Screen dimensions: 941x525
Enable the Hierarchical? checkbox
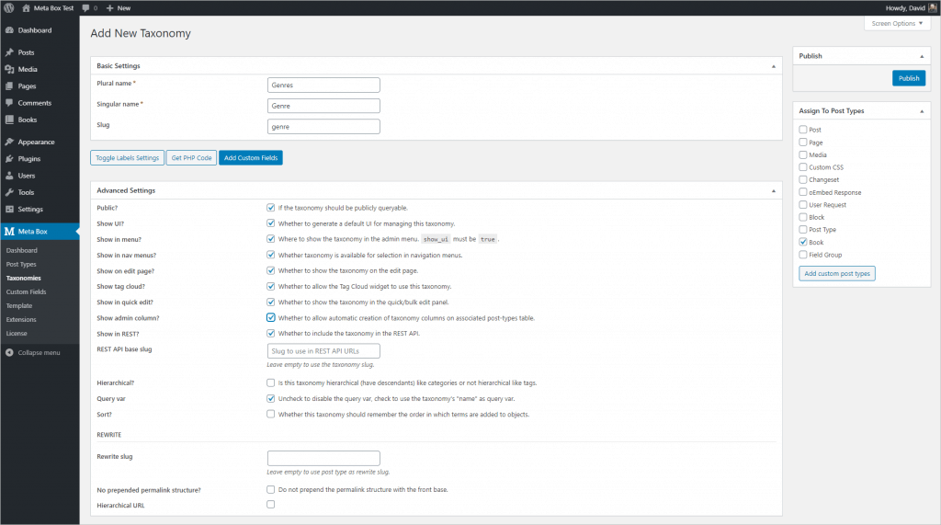point(270,382)
